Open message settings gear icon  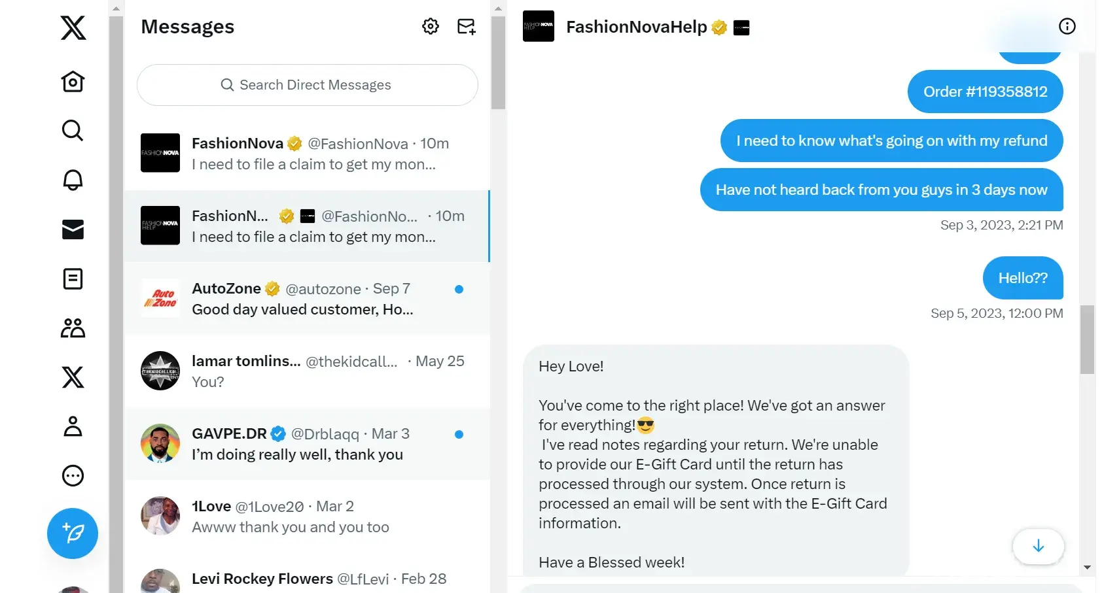click(x=431, y=26)
